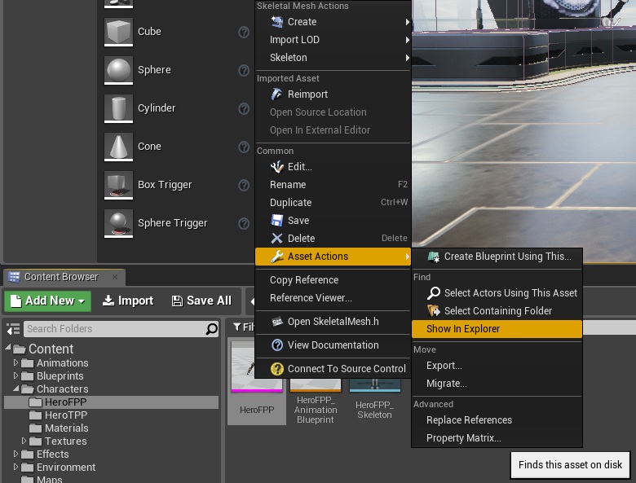The width and height of the screenshot is (636, 483).
Task: Open the Filters dropdown
Action: [243, 327]
